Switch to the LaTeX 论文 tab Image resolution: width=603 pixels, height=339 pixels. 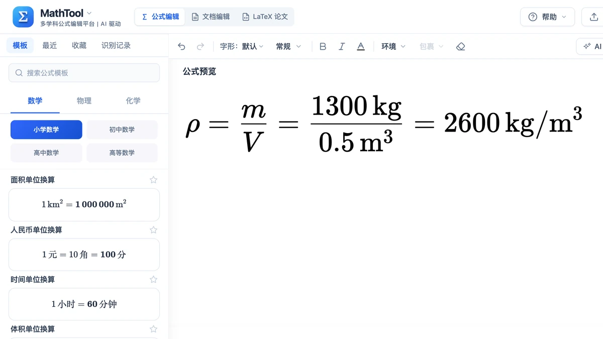pos(265,17)
